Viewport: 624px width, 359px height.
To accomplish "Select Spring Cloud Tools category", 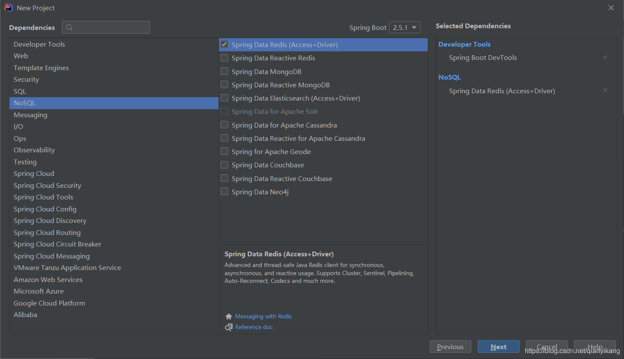I will tap(114, 197).
